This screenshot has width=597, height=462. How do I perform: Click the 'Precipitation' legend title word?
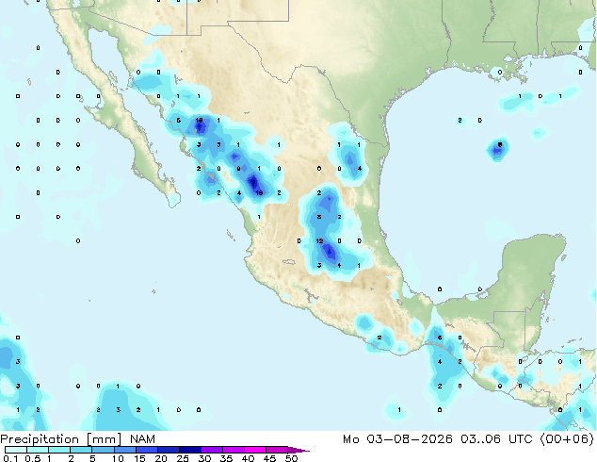tap(40, 439)
